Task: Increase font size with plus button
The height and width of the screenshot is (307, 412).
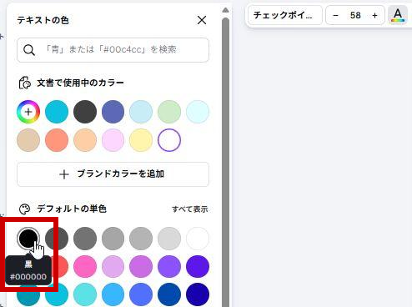Action: point(374,15)
